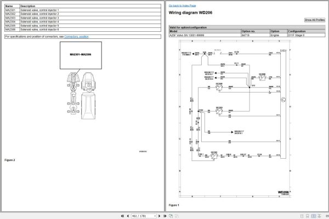Image resolution: width=329 pixels, height=219 pixels.
Task: Select the two-page scrolling view icon
Action: [x=319, y=216]
